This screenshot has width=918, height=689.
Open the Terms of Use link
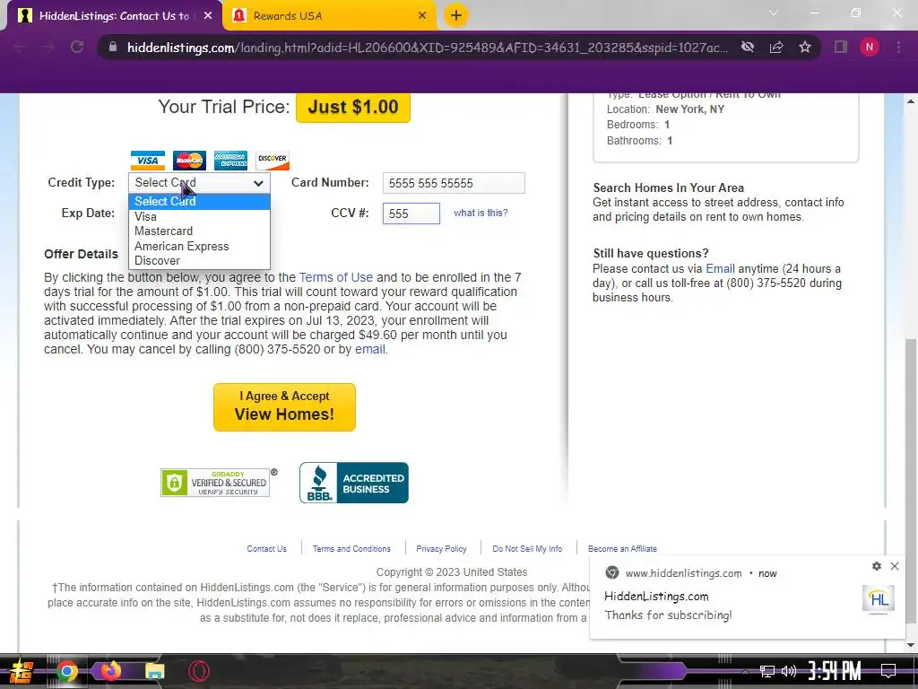pos(336,277)
